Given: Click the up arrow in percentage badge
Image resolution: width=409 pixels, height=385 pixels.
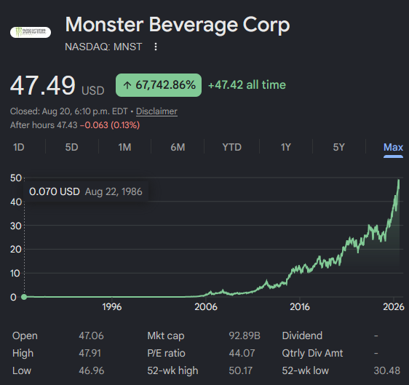Looking at the screenshot, I should (x=127, y=85).
